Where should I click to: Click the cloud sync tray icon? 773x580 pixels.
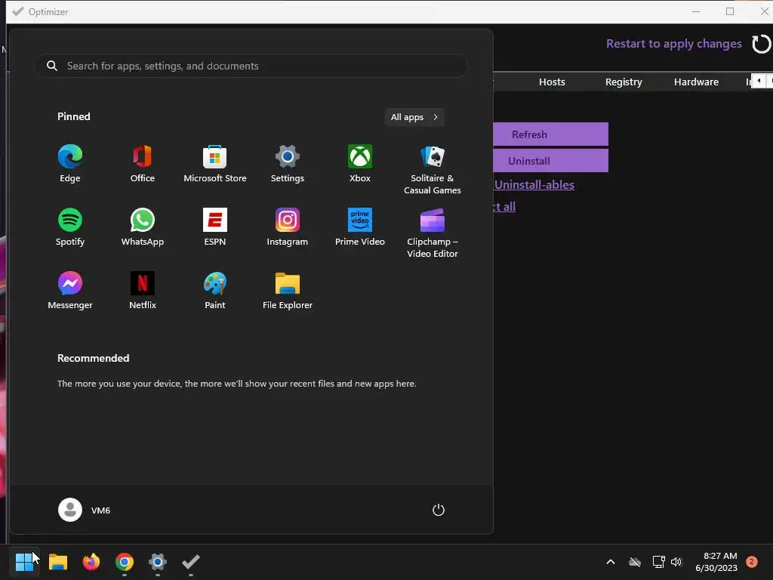click(635, 562)
